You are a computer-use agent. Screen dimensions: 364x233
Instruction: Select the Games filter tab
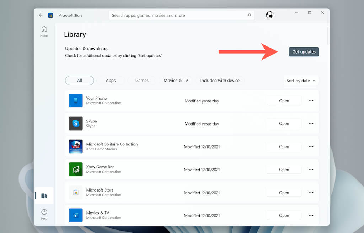[142, 81]
